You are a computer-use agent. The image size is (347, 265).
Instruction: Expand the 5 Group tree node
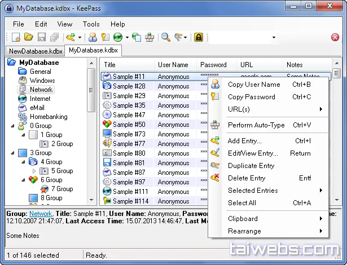click(x=34, y=171)
